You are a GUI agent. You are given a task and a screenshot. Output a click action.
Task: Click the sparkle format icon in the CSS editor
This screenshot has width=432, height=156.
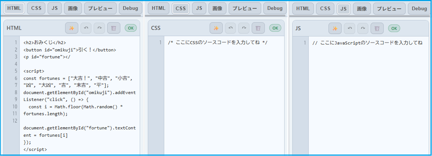tap(216, 28)
